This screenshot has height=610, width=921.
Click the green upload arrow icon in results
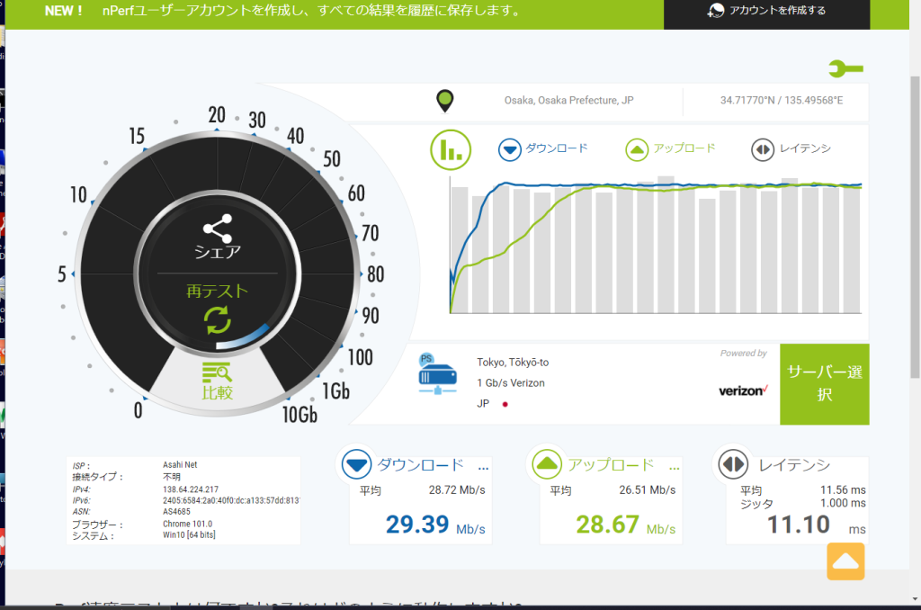coord(547,464)
